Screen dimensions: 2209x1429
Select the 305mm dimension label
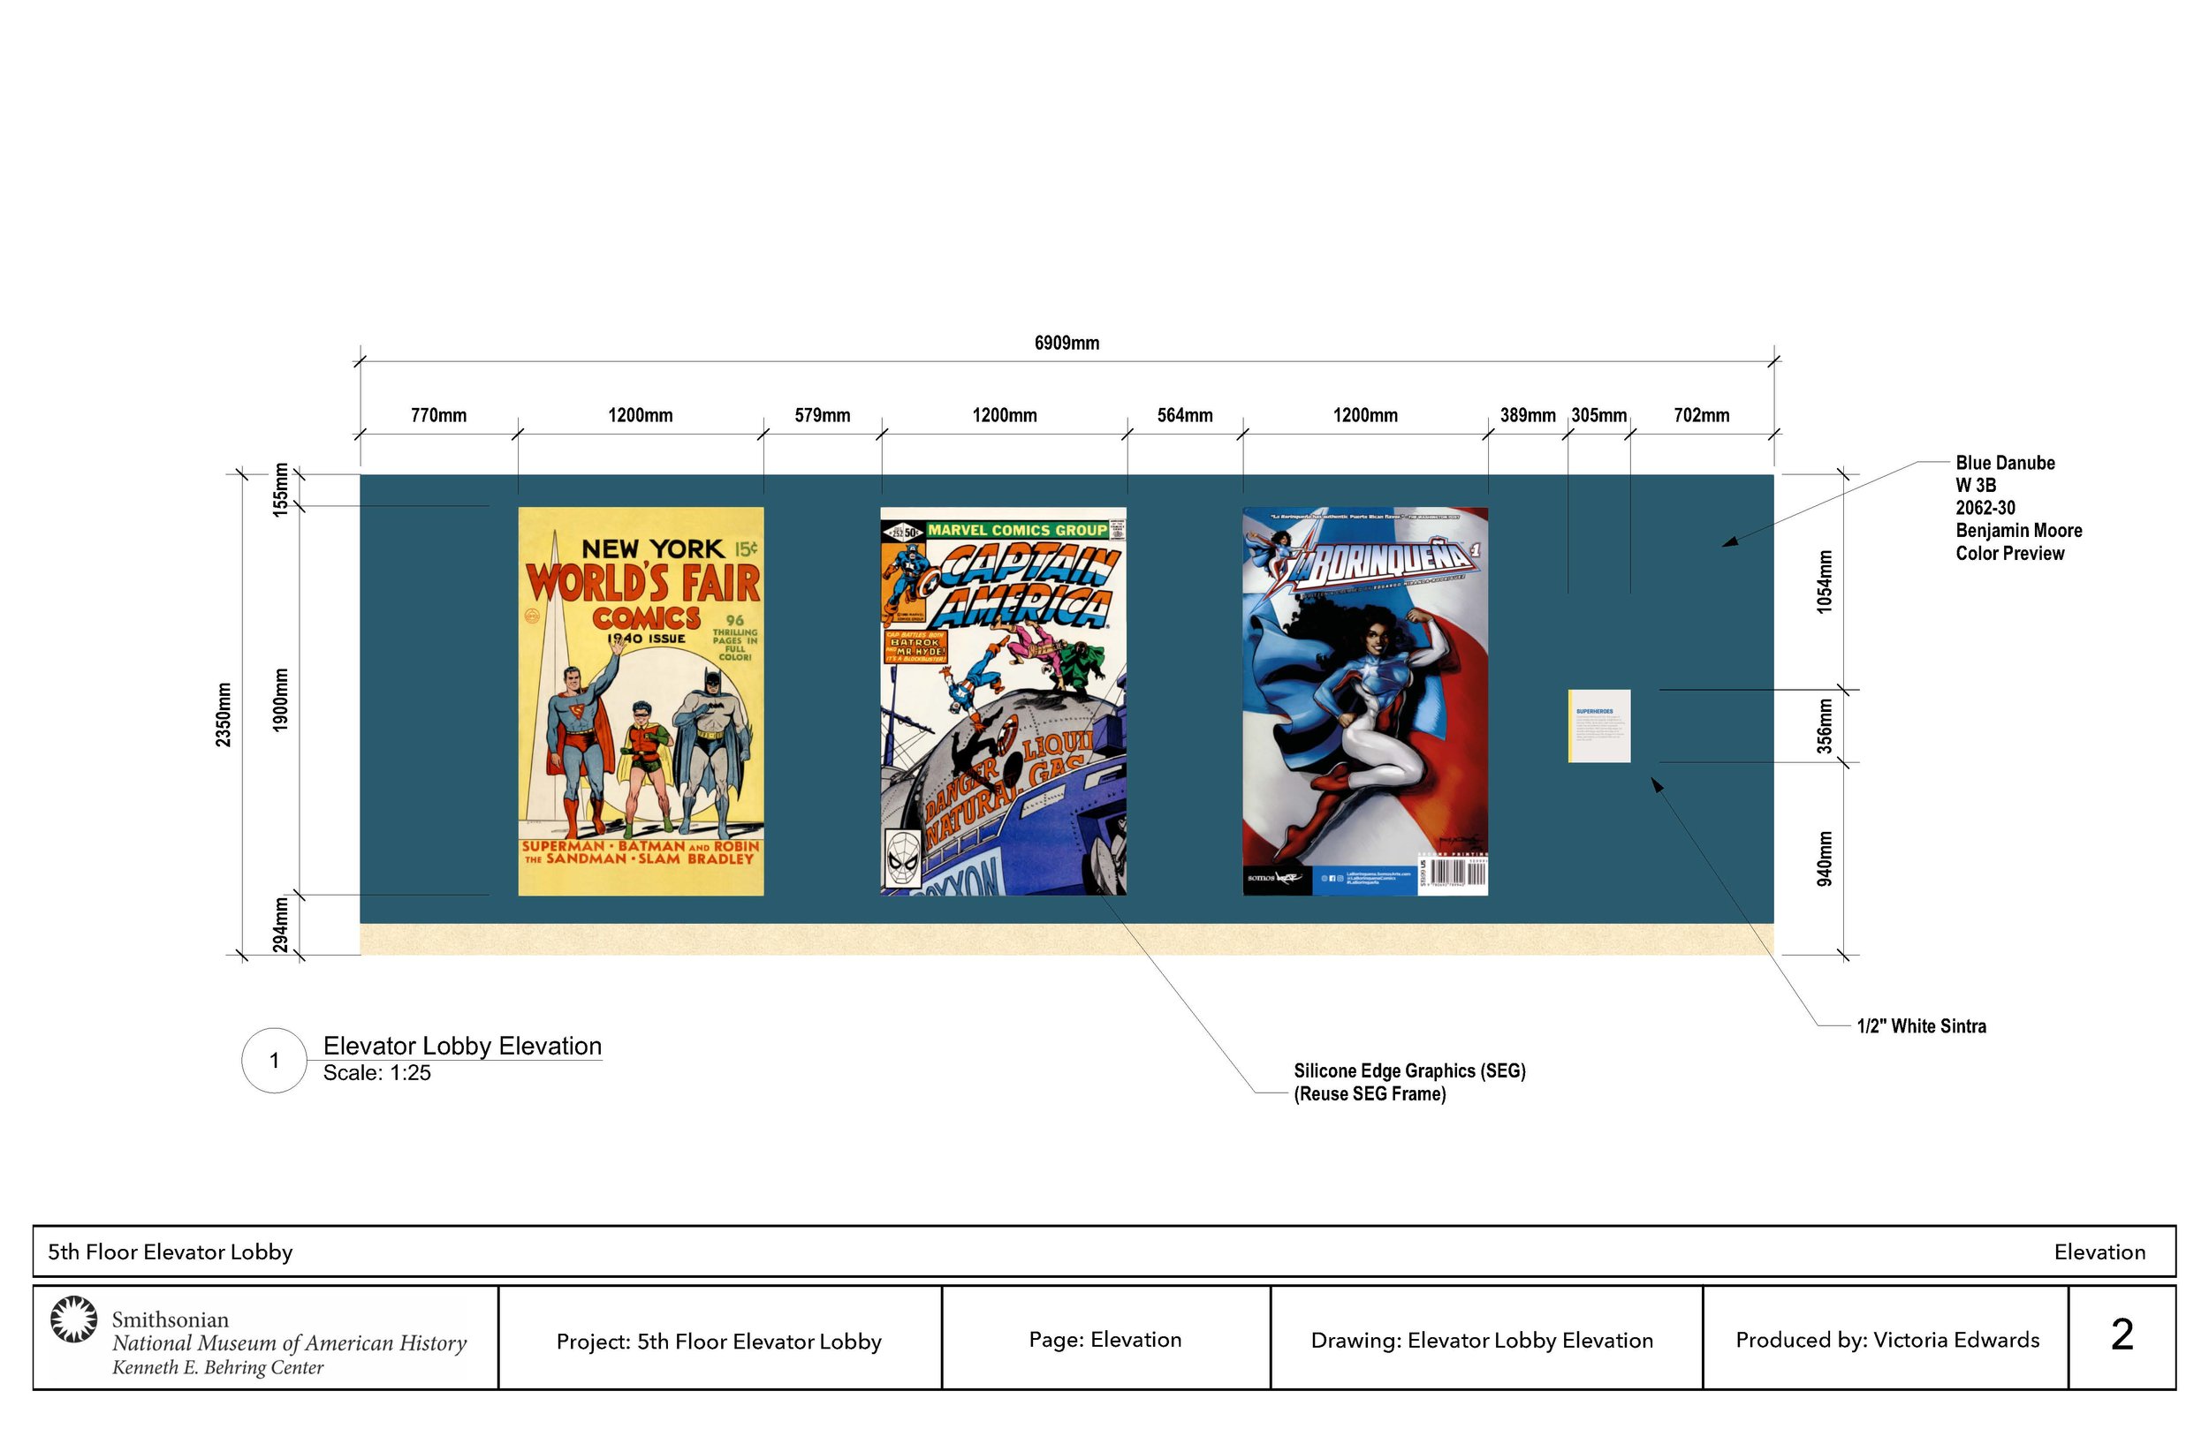pyautogui.click(x=1598, y=415)
